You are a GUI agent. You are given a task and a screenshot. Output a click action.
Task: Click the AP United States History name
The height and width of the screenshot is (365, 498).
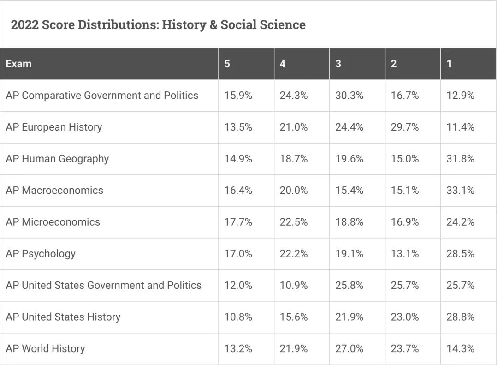tap(63, 317)
